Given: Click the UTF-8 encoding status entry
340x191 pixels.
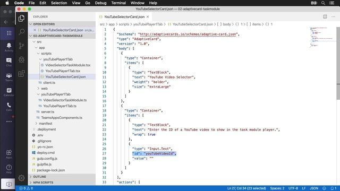Looking at the screenshot, I should 293,188.
